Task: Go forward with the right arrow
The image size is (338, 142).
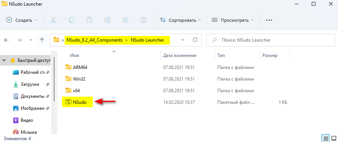Action: tap(20, 40)
